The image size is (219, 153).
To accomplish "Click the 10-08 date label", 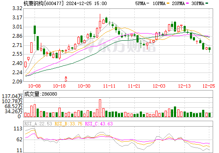I will pyautogui.click(x=35, y=86).
